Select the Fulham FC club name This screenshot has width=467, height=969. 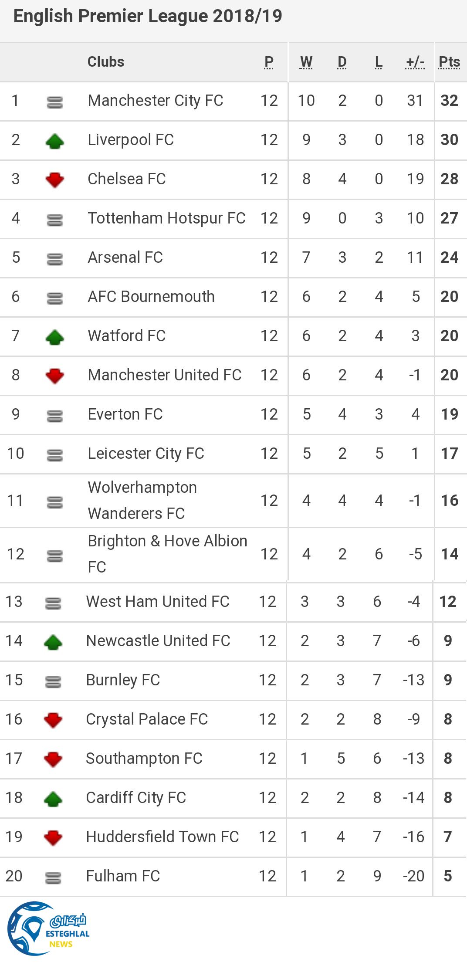[123, 876]
